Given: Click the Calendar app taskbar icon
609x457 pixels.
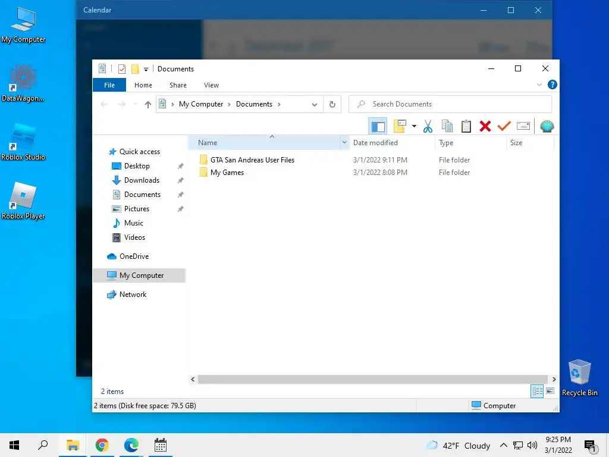Looking at the screenshot, I should [x=161, y=445].
